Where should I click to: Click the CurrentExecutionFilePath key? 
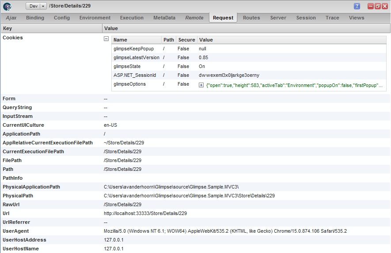[34, 151]
